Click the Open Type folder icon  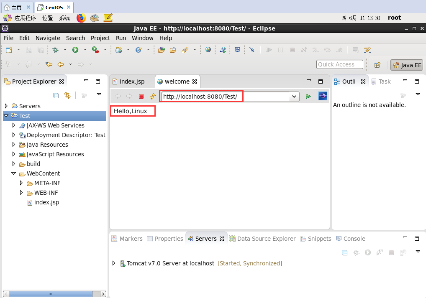[162, 50]
